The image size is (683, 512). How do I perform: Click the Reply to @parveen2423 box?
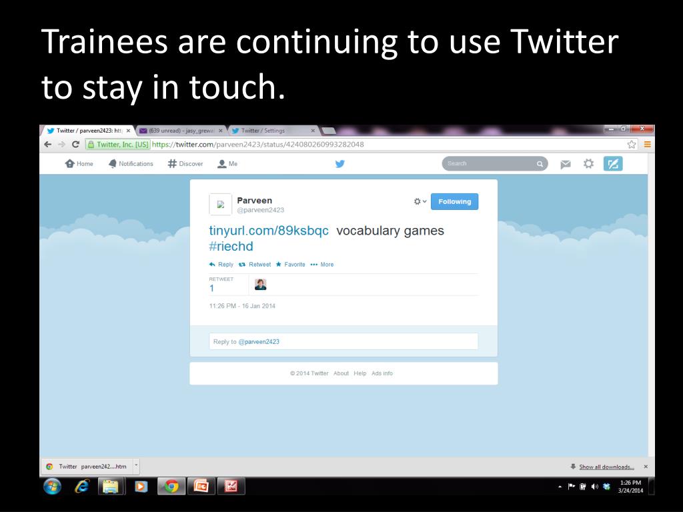pyautogui.click(x=344, y=341)
